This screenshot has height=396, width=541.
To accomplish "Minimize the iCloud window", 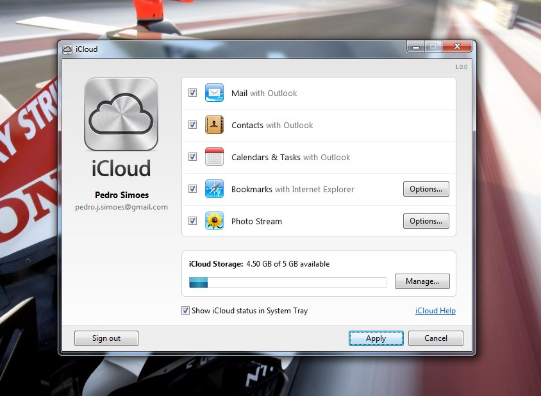I will click(416, 47).
